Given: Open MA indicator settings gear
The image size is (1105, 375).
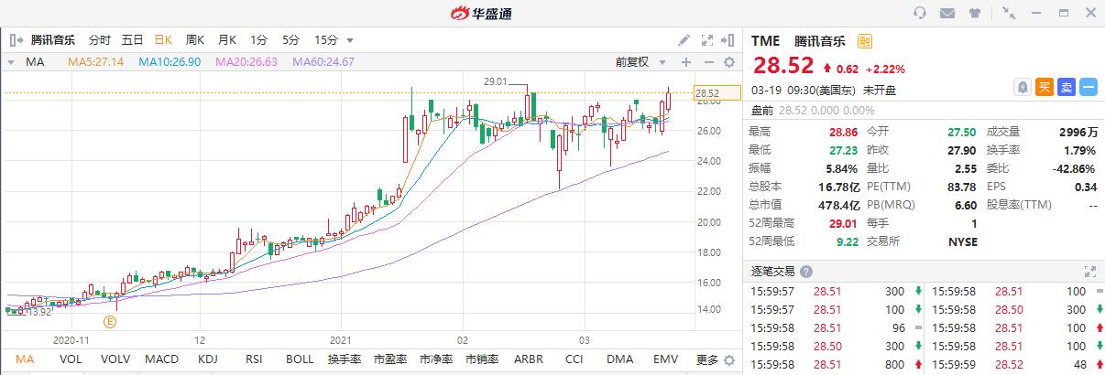Looking at the screenshot, I should click(729, 62).
